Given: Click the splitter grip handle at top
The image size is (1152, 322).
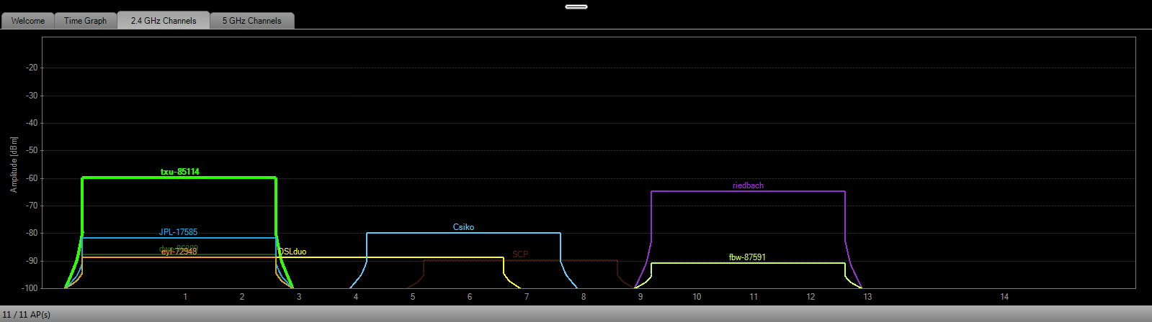Looking at the screenshot, I should 576,6.
